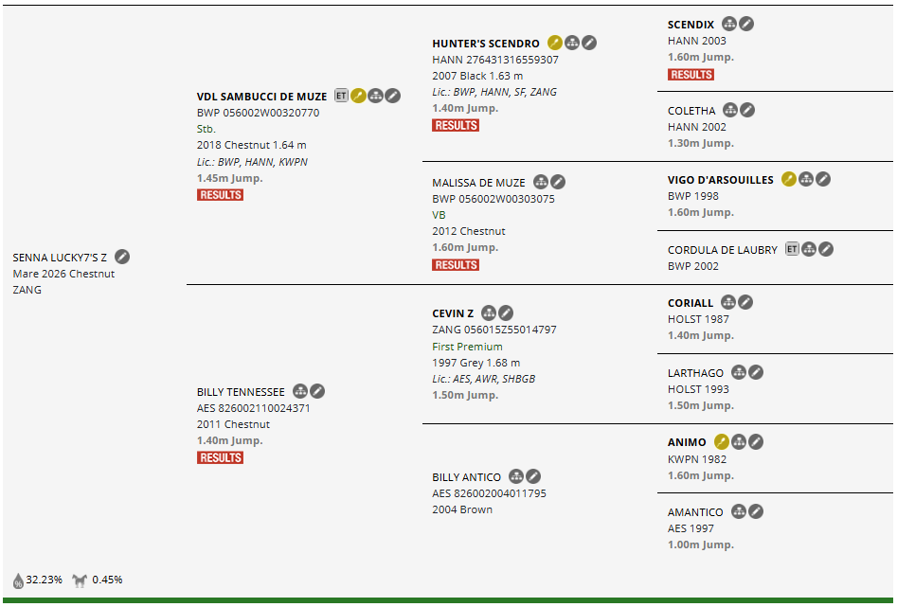Click the gold icon beside ANIMO
This screenshot has width=897, height=607.
pyautogui.click(x=722, y=441)
